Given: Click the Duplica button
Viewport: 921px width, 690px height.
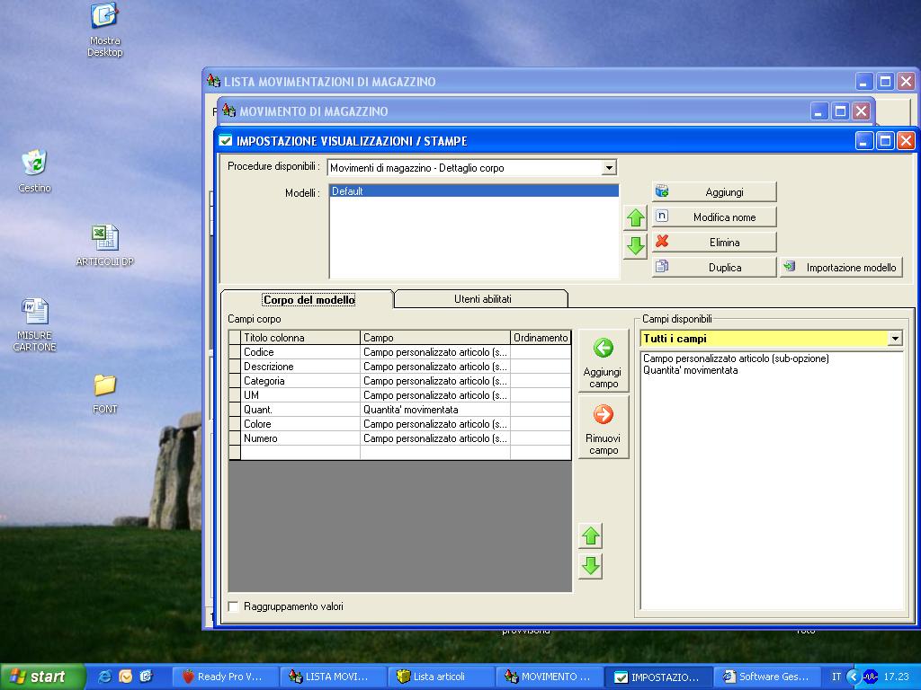Looking at the screenshot, I should (x=714, y=267).
